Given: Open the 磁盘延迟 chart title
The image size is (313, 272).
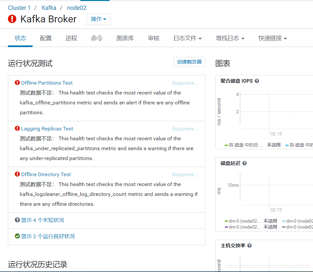Looking at the screenshot, I should 230,163.
